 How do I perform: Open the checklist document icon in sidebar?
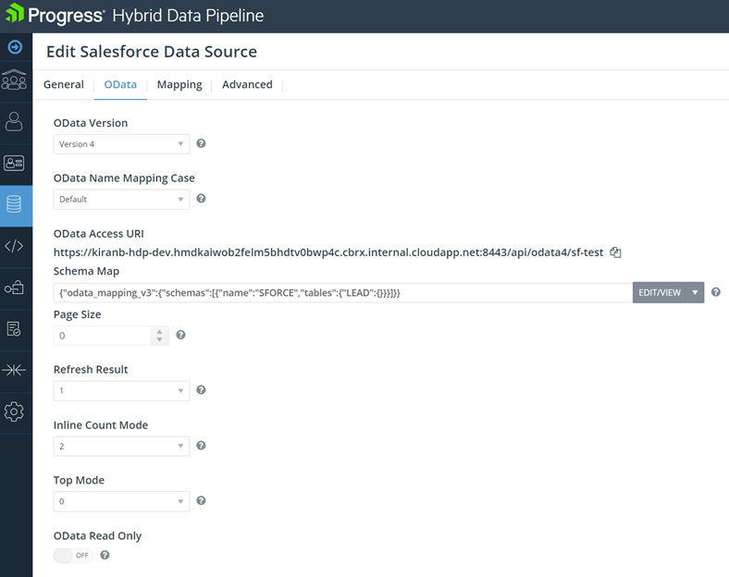[14, 329]
